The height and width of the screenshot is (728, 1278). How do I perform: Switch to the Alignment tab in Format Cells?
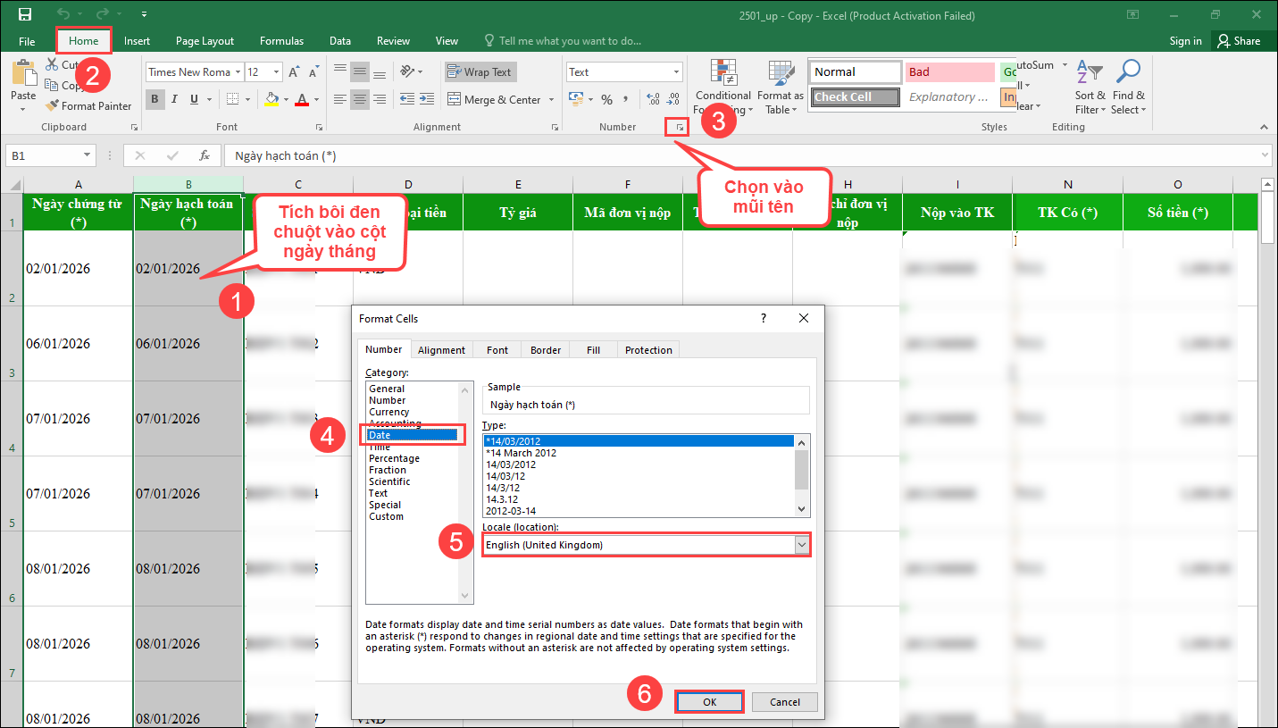tap(441, 350)
